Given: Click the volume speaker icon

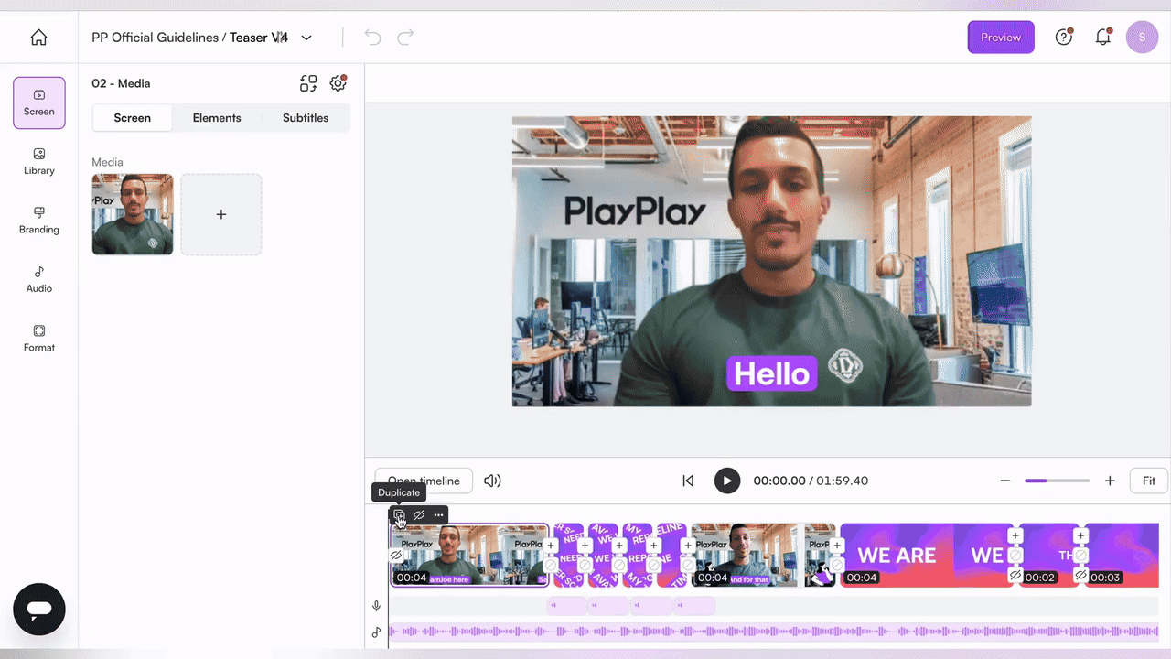Looking at the screenshot, I should pos(492,481).
